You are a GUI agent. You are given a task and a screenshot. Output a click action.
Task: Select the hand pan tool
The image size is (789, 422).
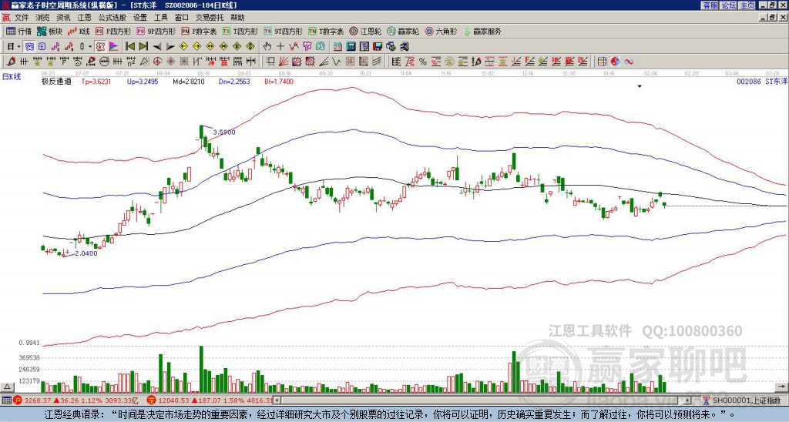(267, 47)
